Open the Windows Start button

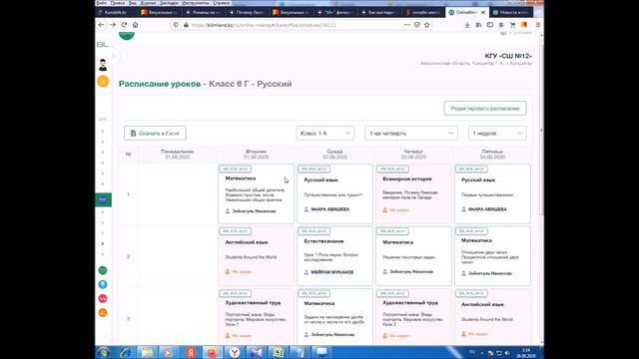click(103, 352)
